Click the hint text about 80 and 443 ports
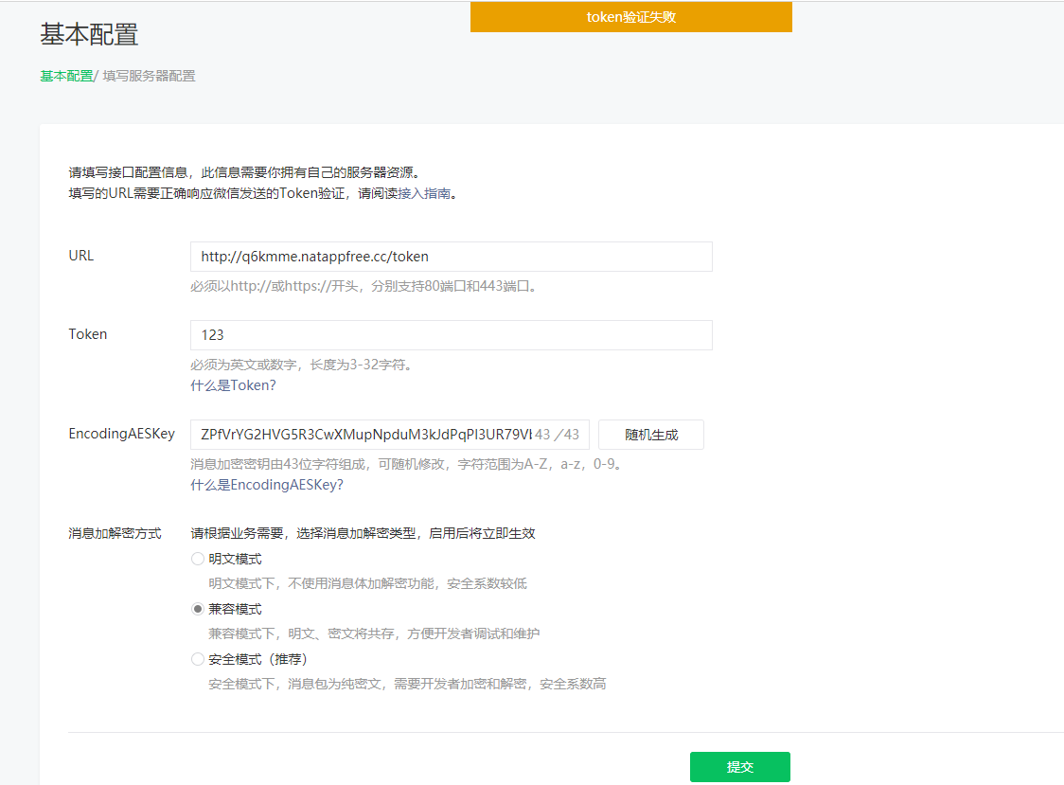Screen dimensions: 1064x785 [x=365, y=287]
